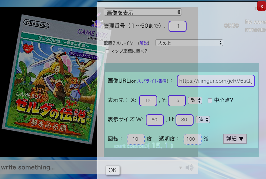Expand the 詳細 details section
This screenshot has height=179, width=266.
point(235,139)
